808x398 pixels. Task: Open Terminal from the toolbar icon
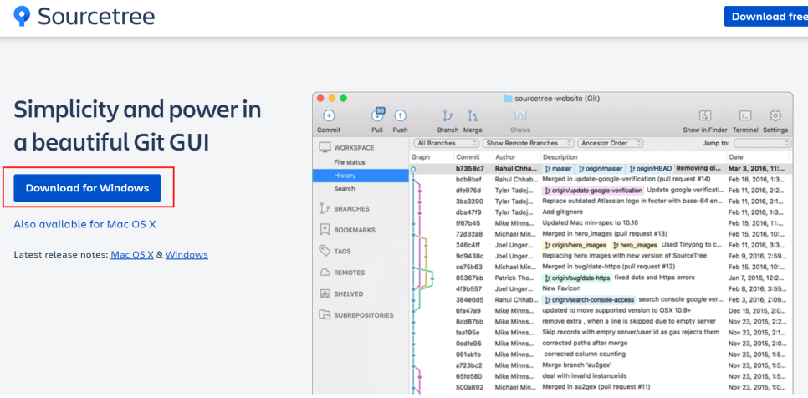pyautogui.click(x=745, y=115)
